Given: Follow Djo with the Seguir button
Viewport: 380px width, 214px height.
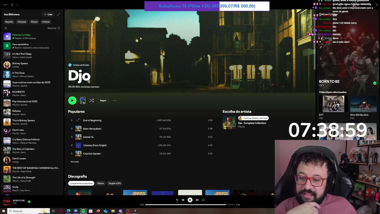Looking at the screenshot, I should (103, 100).
